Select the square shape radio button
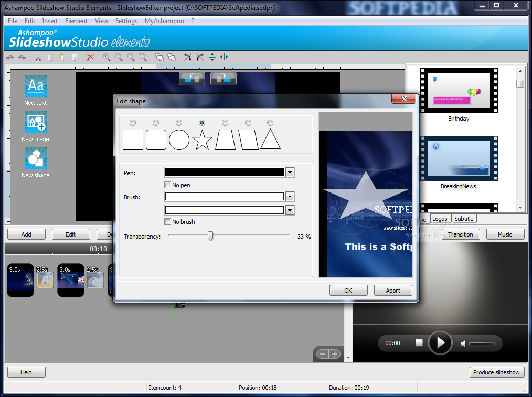The height and width of the screenshot is (397, 532). [x=133, y=123]
